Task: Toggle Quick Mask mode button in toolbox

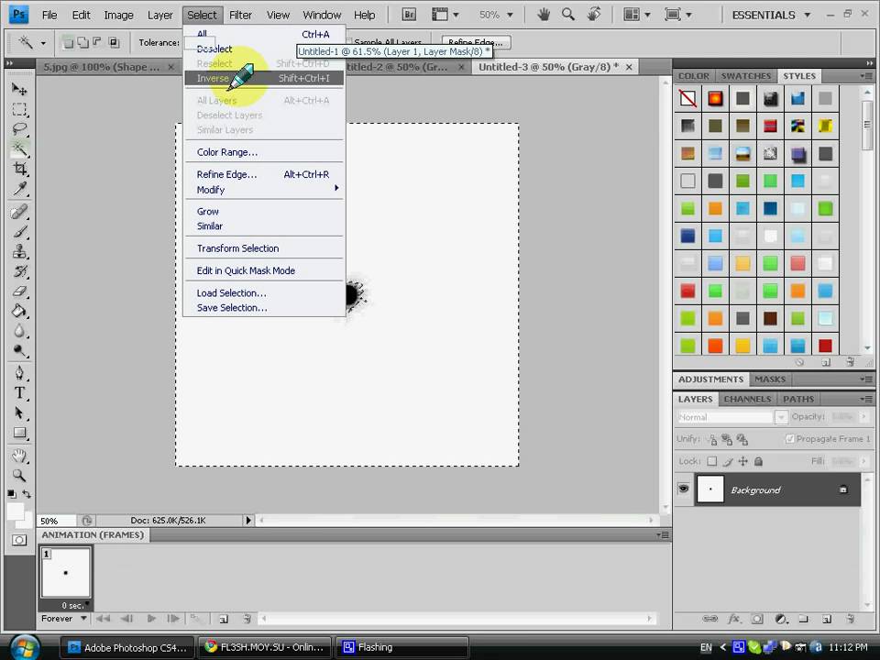Action: click(x=19, y=540)
